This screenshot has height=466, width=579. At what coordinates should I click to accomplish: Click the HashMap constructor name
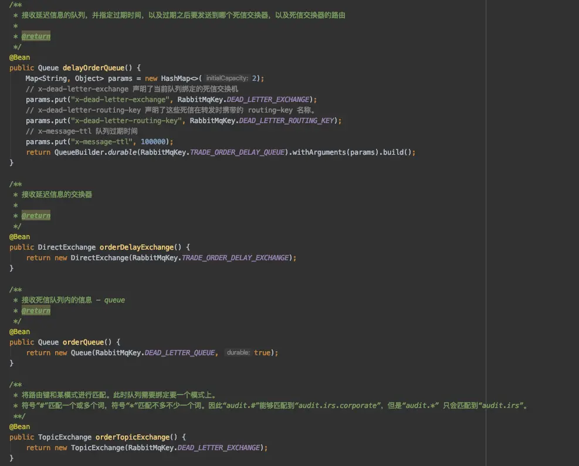tap(175, 78)
